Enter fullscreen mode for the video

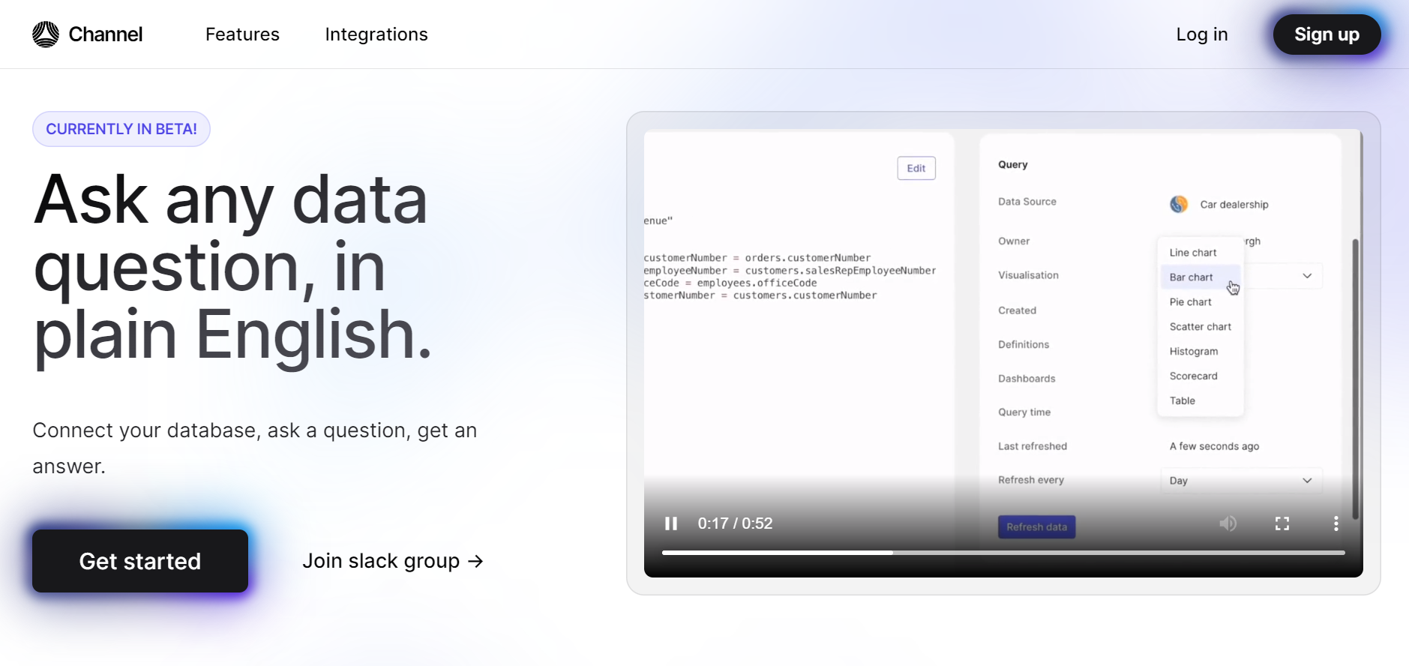[x=1282, y=523]
